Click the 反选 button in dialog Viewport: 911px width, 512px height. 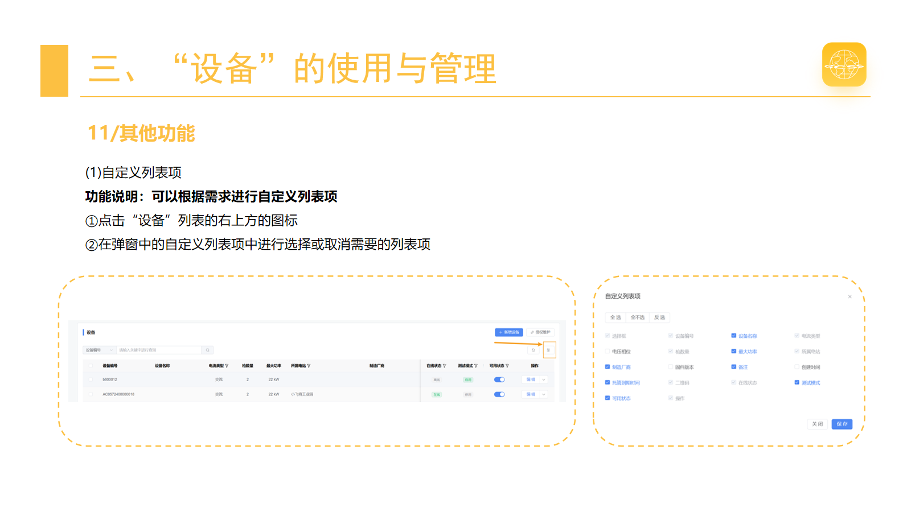coord(659,317)
